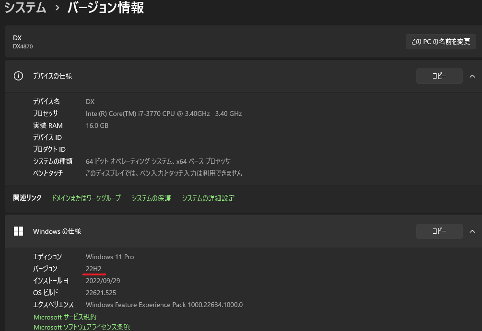Screen dimensions: 482x331
Task: Click the エクスペリエンス label
Action: [x=54, y=305]
